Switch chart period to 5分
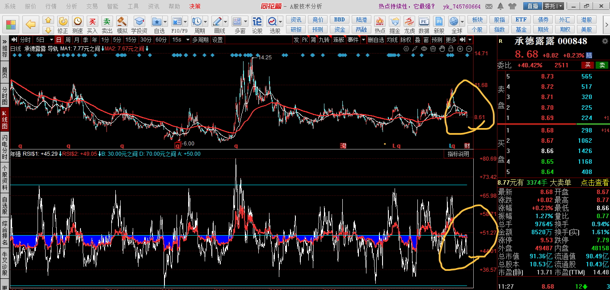 (117, 40)
